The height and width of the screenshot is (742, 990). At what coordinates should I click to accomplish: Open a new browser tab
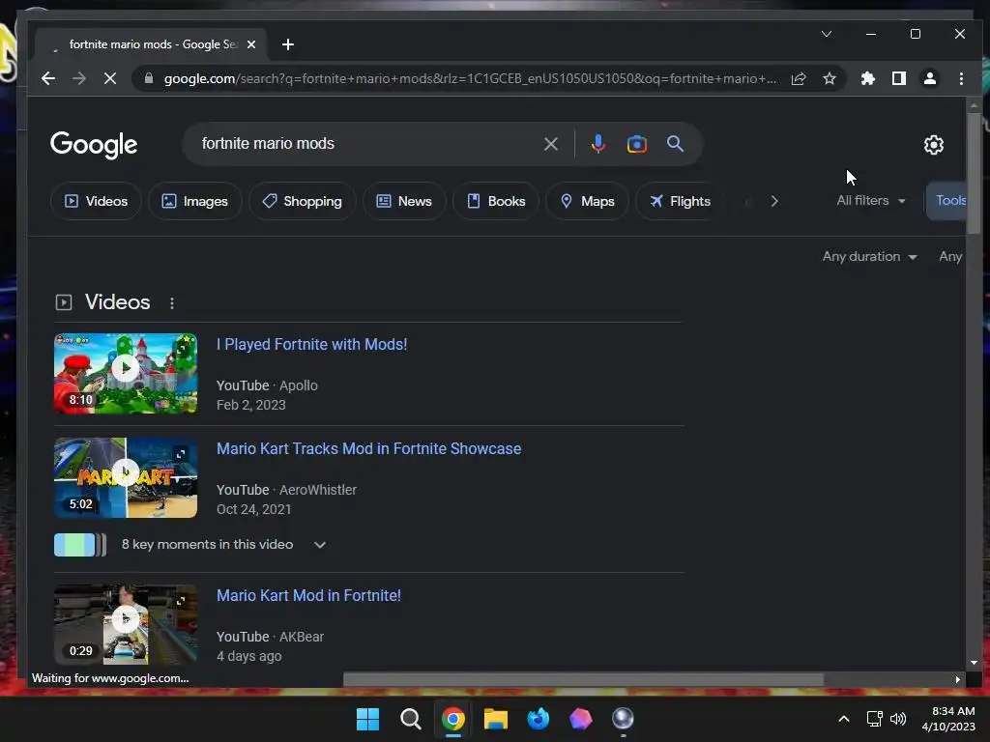(x=288, y=44)
